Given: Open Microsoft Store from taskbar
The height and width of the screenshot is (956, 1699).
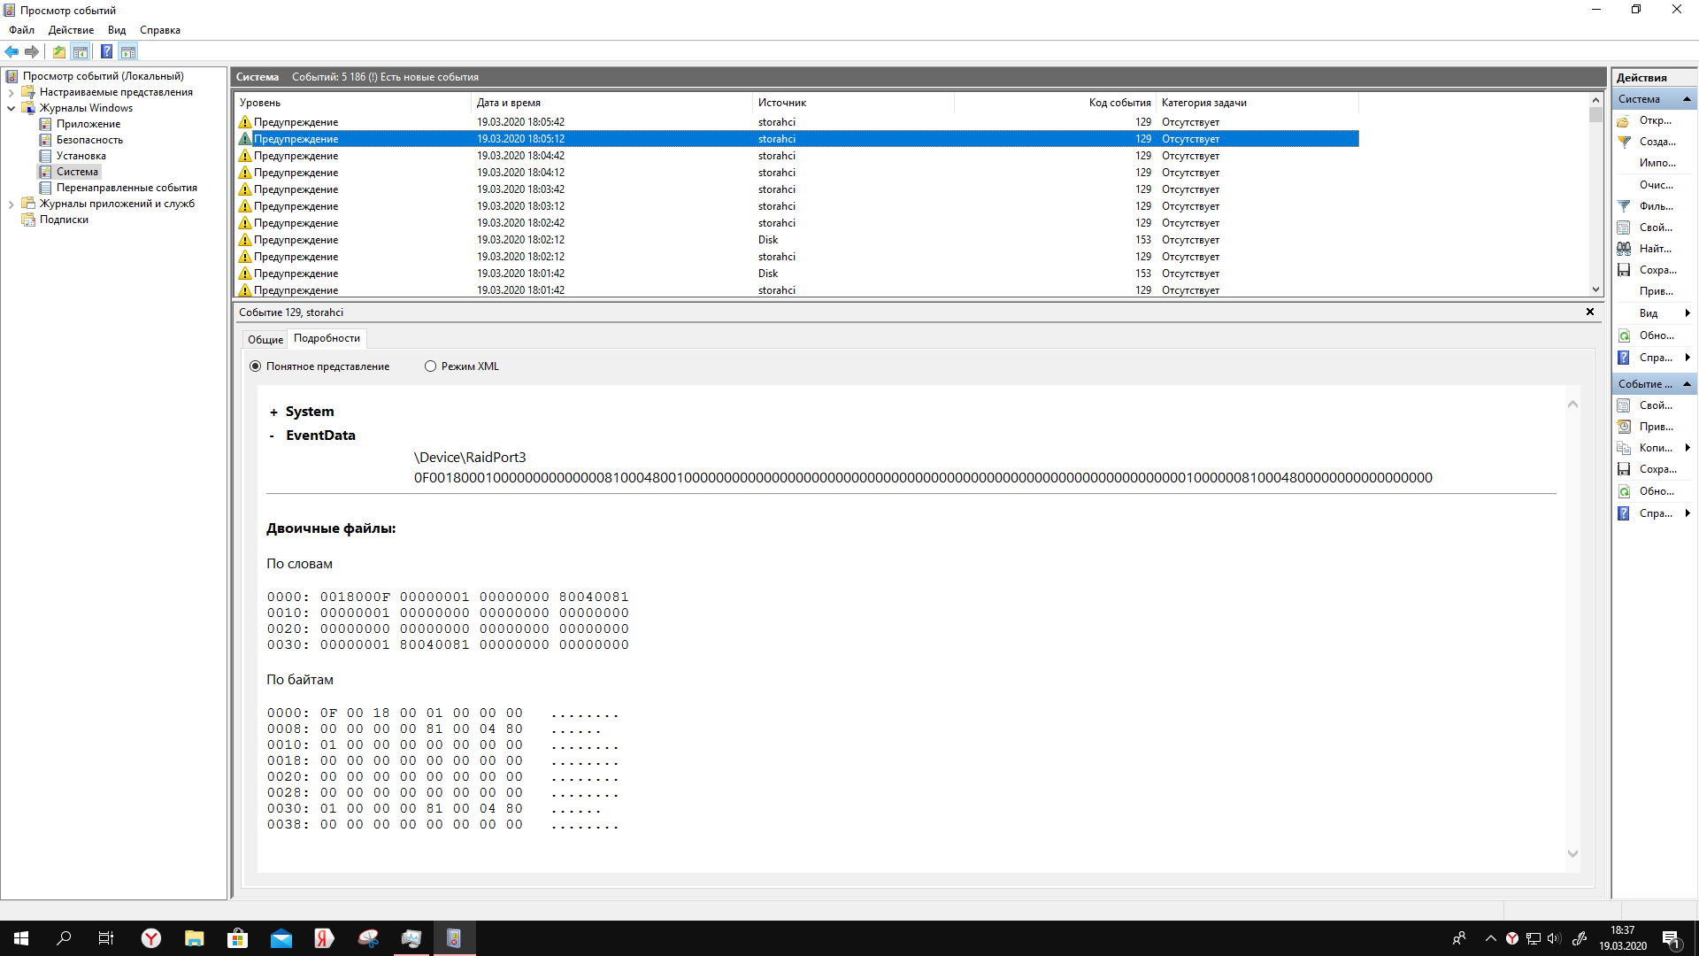Looking at the screenshot, I should pyautogui.click(x=238, y=938).
